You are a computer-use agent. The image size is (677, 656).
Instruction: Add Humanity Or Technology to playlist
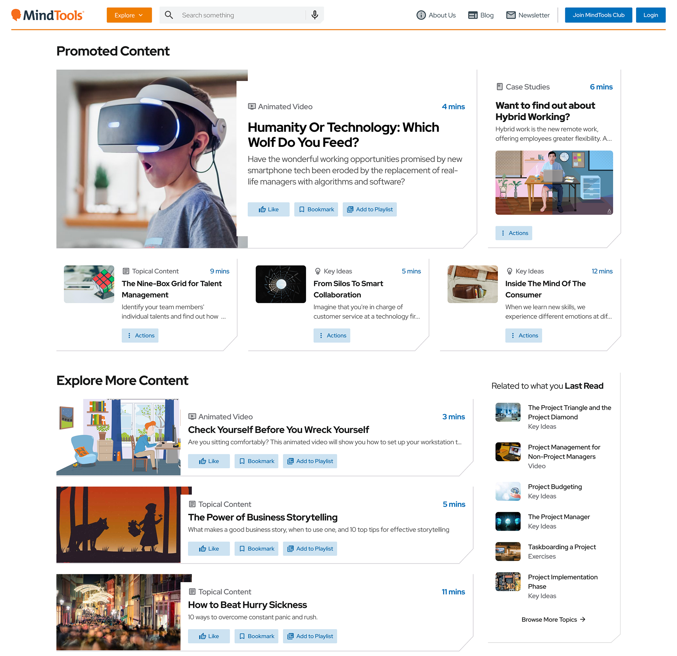pos(370,209)
